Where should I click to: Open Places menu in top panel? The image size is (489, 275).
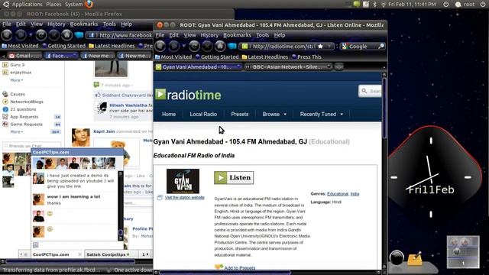tap(53, 5)
